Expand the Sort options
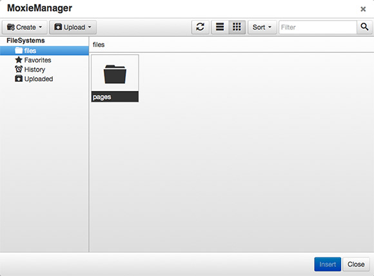 click(x=262, y=27)
